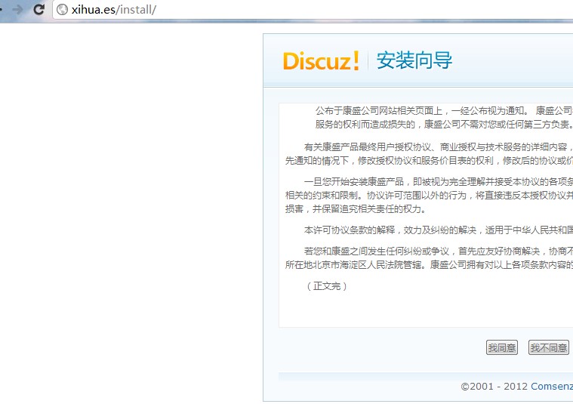The width and height of the screenshot is (573, 404).
Task: Click the 安装向导 heading text
Action: tap(414, 60)
